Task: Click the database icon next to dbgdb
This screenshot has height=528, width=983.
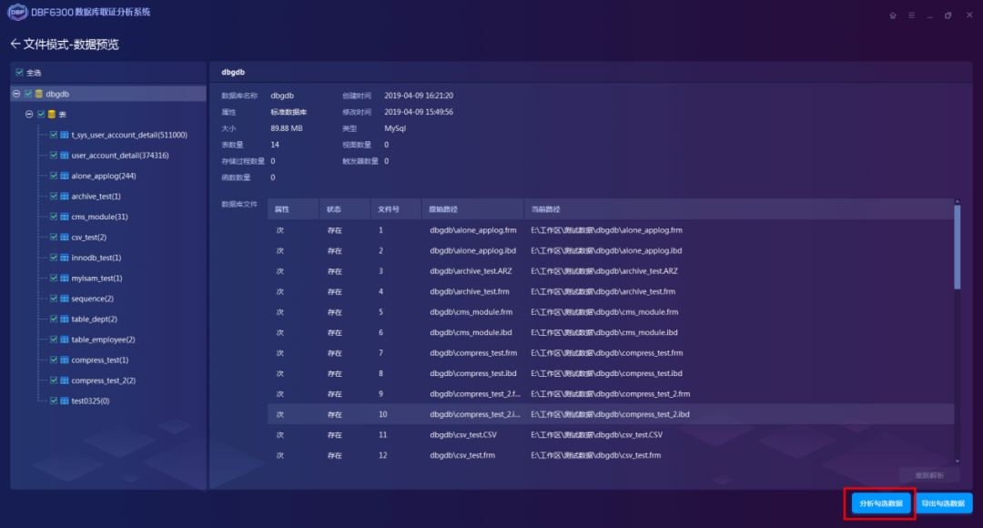Action: pyautogui.click(x=39, y=94)
